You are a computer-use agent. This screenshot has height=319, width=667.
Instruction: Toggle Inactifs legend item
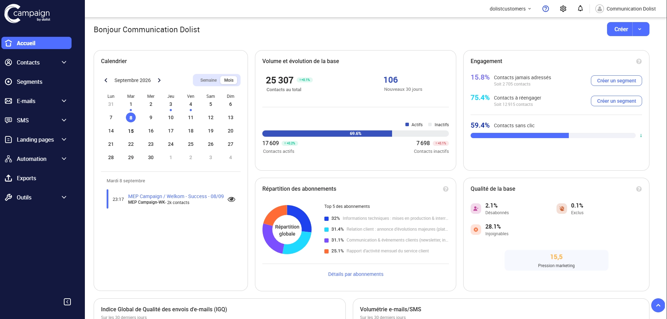coord(438,125)
